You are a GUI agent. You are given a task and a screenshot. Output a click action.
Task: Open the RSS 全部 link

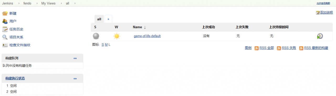[267, 48]
